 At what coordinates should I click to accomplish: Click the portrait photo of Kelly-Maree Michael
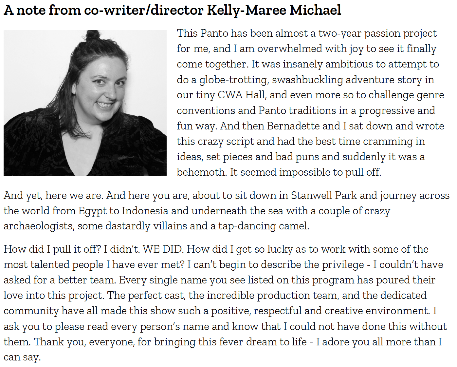coord(85,103)
